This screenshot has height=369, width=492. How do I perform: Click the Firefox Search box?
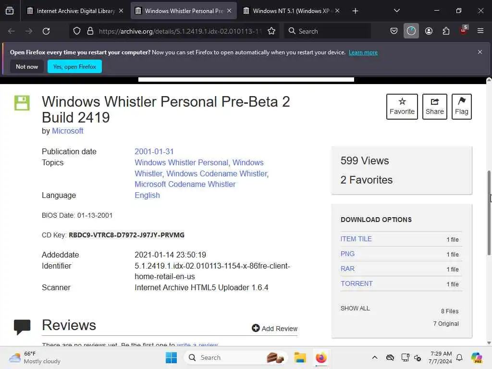coord(328,31)
